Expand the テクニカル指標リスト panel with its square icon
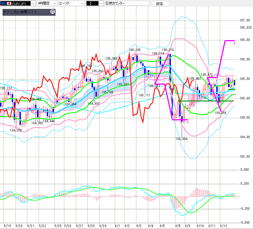Image resolution: width=253 pixels, height=229 pixels. click(x=52, y=12)
